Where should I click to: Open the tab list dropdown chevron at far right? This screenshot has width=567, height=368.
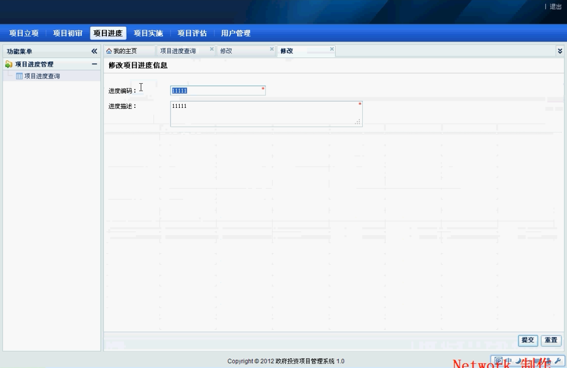[560, 51]
